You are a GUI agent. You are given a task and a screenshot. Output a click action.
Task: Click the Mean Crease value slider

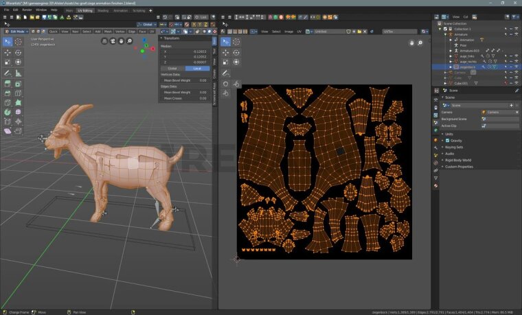184,98
